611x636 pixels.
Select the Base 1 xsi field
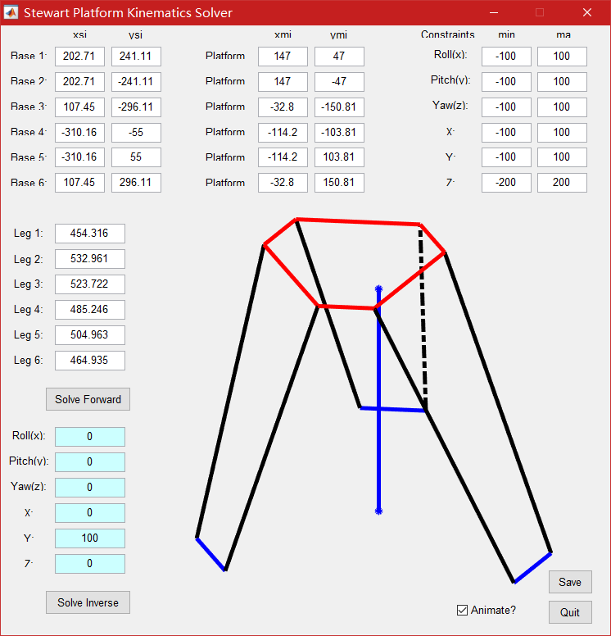point(79,57)
